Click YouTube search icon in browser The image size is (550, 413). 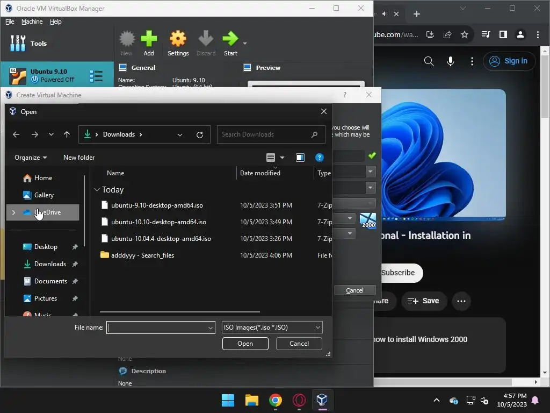[429, 61]
